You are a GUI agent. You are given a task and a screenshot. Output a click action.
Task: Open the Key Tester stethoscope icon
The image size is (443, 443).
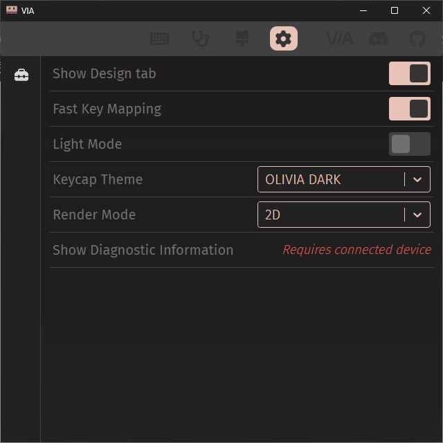[x=200, y=39]
